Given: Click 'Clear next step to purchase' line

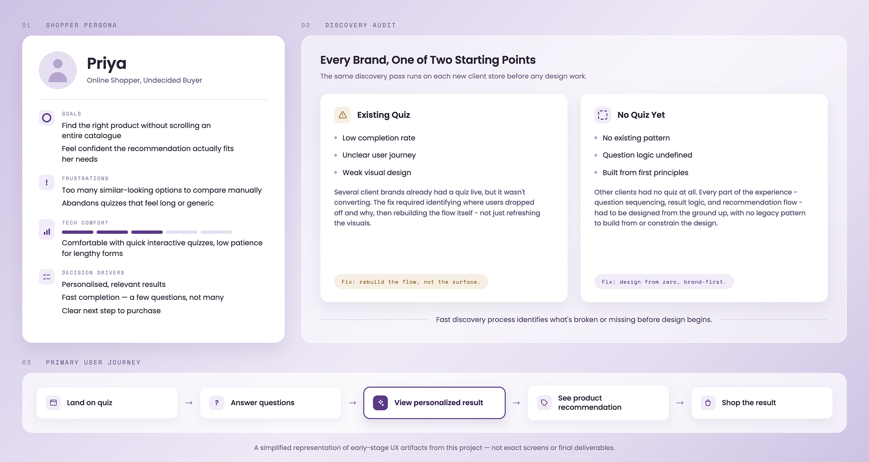Looking at the screenshot, I should (111, 311).
